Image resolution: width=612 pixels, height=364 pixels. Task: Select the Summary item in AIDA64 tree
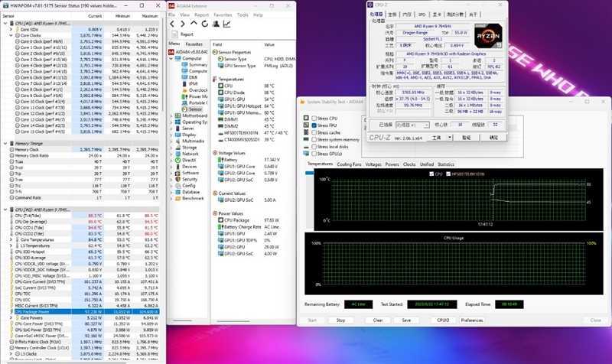click(198, 65)
